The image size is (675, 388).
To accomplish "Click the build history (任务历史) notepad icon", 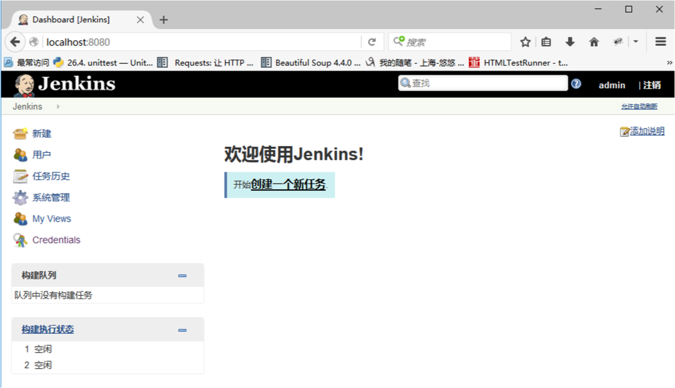I will click(20, 176).
